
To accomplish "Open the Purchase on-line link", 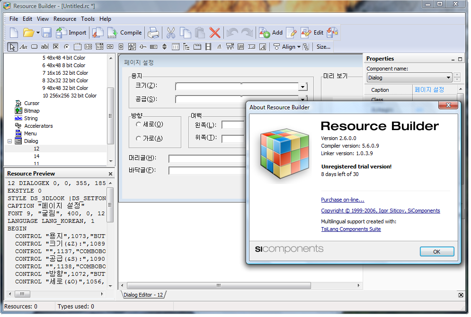I will (x=342, y=200).
